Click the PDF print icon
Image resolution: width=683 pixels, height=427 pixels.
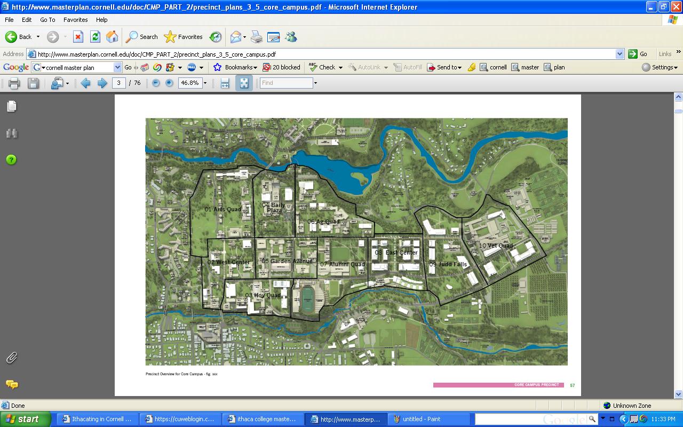tap(14, 83)
